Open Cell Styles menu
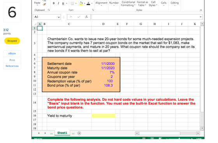This screenshot has height=143, width=218. [153, 4]
